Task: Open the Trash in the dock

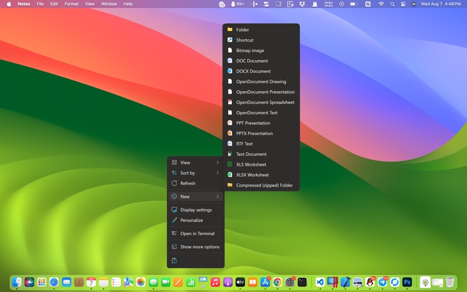Action: click(x=450, y=283)
